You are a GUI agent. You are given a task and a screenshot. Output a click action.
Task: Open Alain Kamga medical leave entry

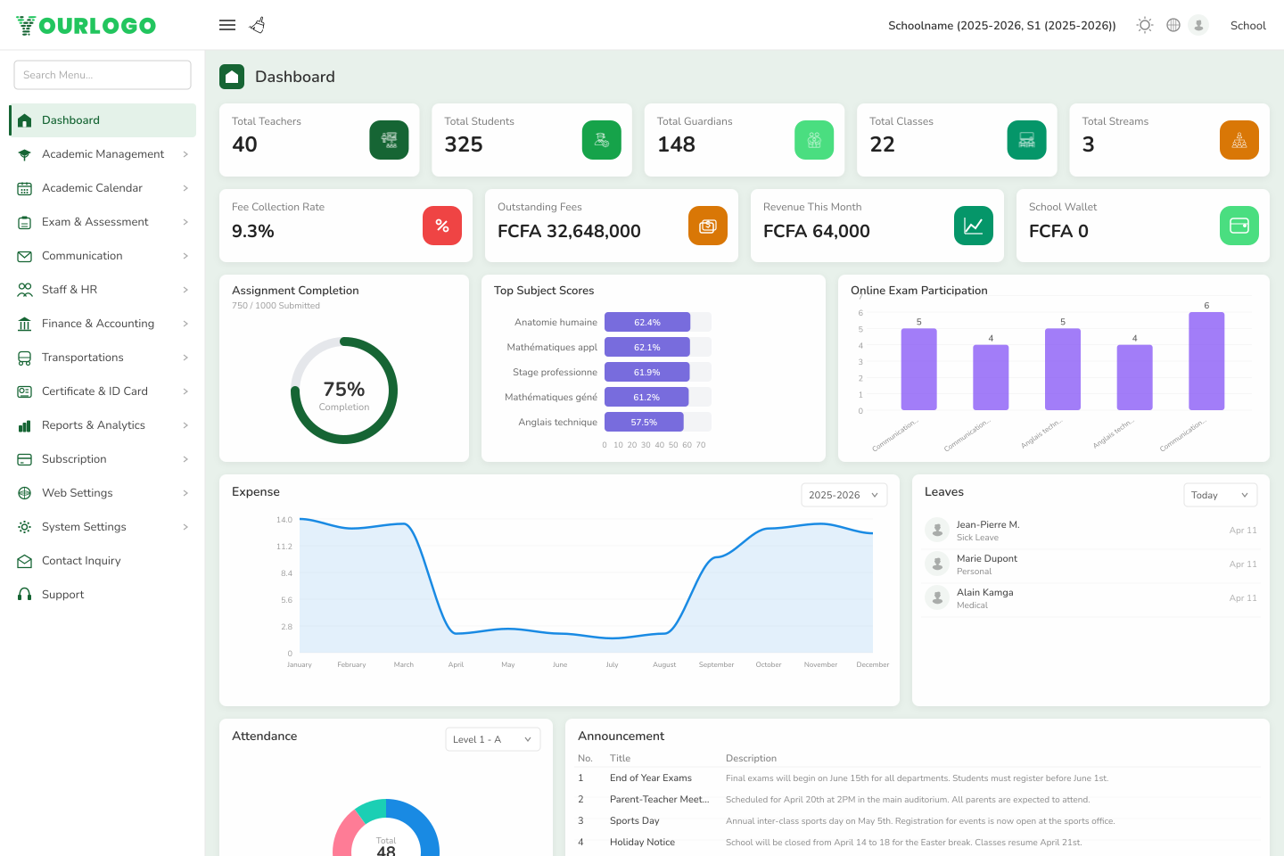(1091, 598)
